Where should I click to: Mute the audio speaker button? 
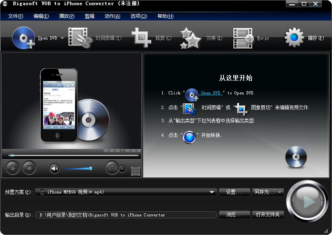[x=54, y=169]
